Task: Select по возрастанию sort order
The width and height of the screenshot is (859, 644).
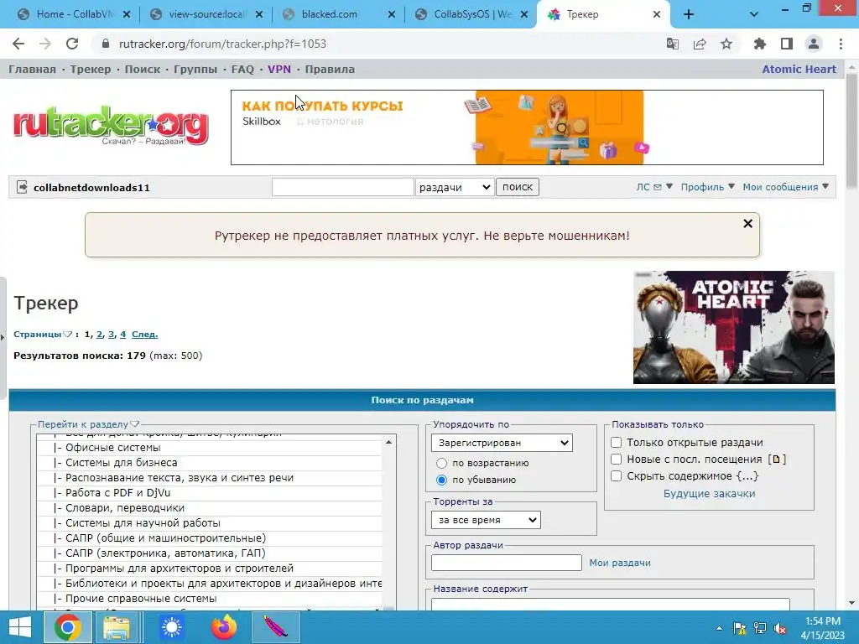Action: pos(441,463)
